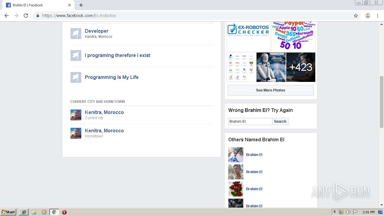Click the page vertical scrollbar thumb
The image size is (384, 216).
click(381, 102)
